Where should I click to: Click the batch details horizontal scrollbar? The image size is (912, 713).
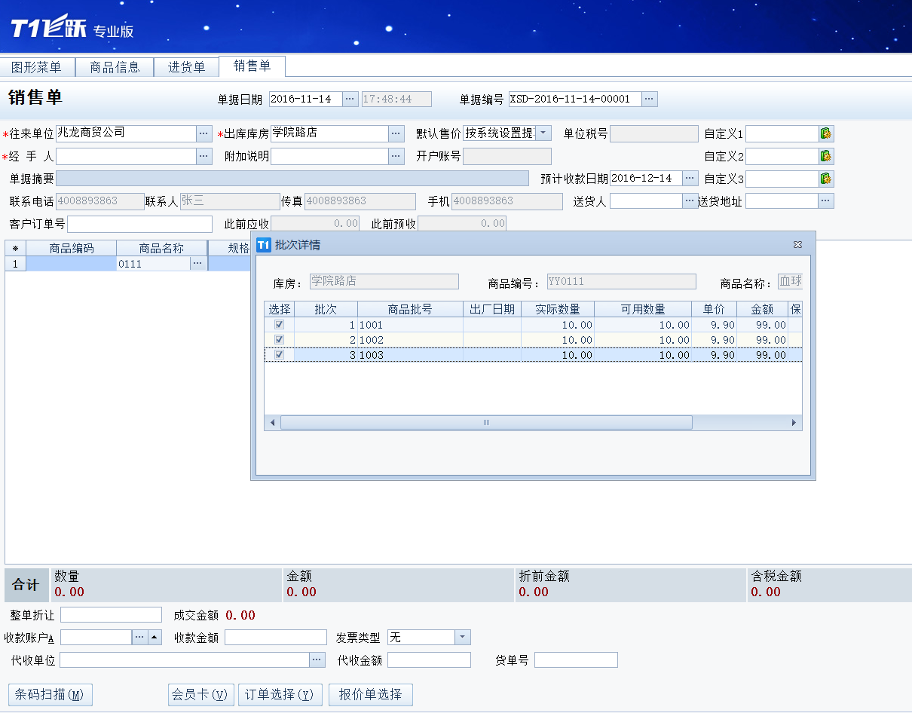click(486, 423)
